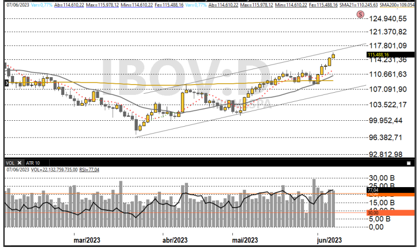
Task: Click the 121.370,82 price axis label
Action: click(388, 32)
